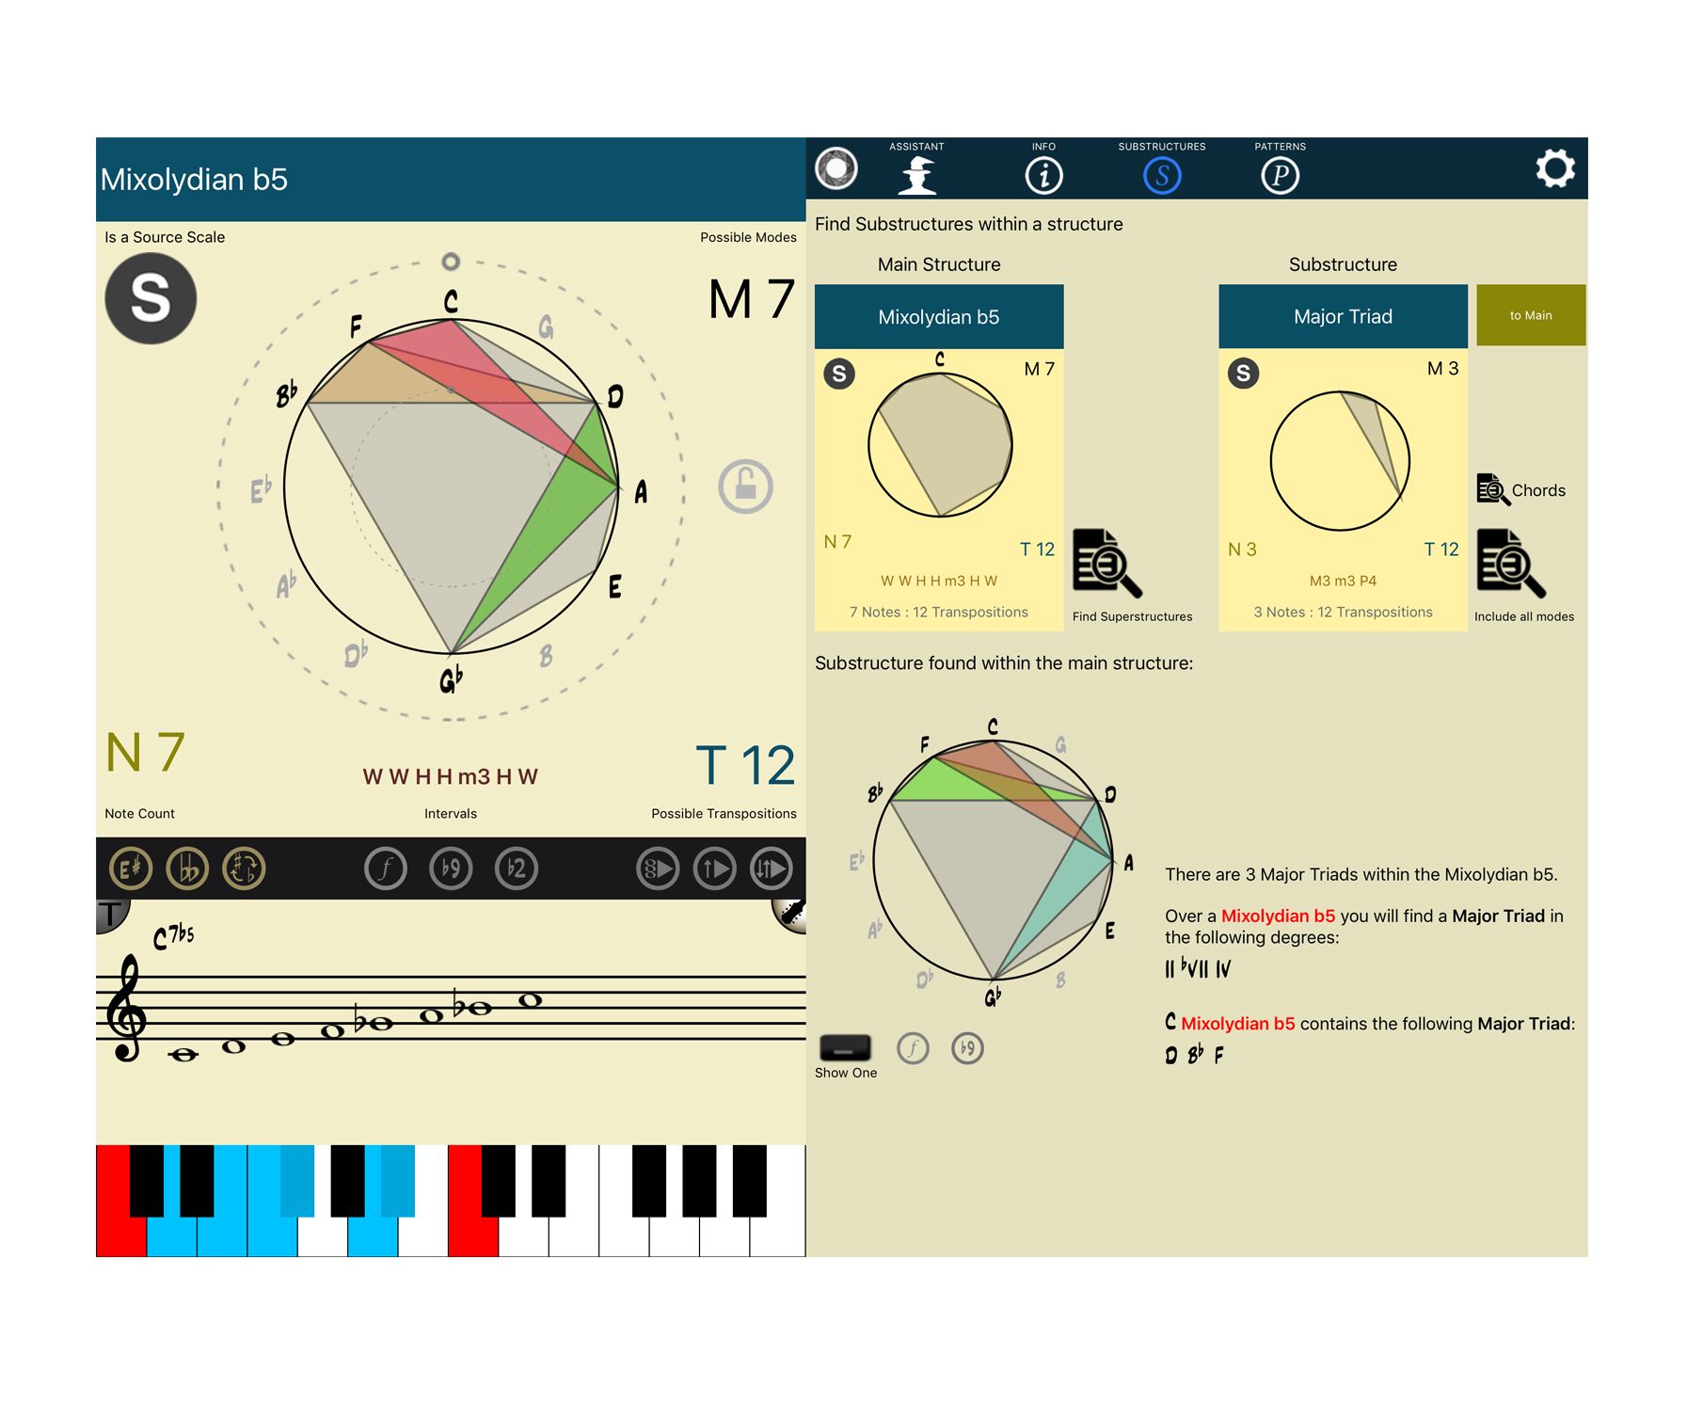Play scale with octave (8 play) icon
The height and width of the screenshot is (1403, 1703).
point(658,869)
